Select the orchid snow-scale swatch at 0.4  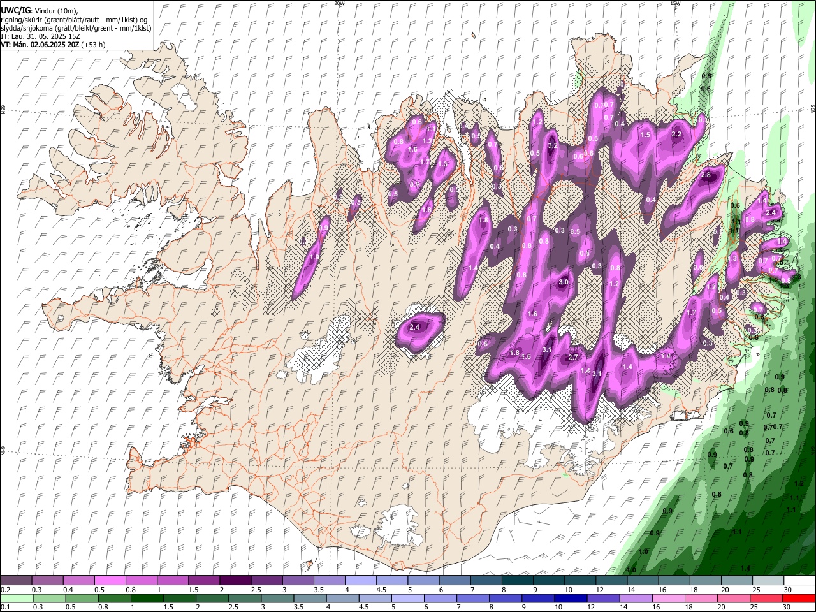79,581
